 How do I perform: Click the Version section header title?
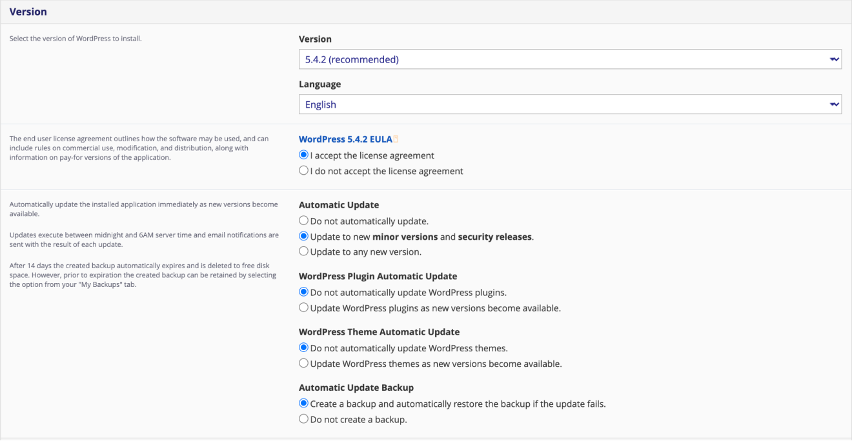click(28, 12)
